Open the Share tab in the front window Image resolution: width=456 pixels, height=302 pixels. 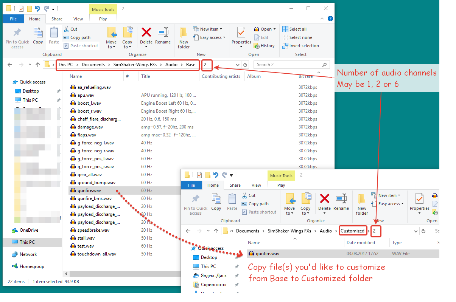pos(235,185)
